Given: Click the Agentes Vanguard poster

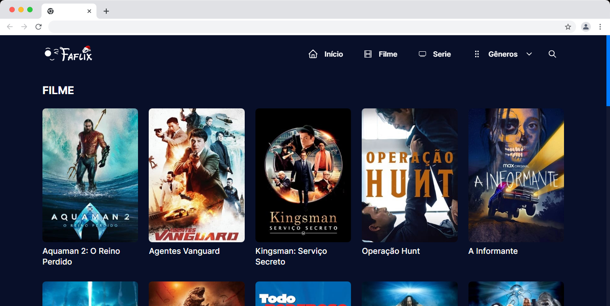Looking at the screenshot, I should (x=196, y=175).
